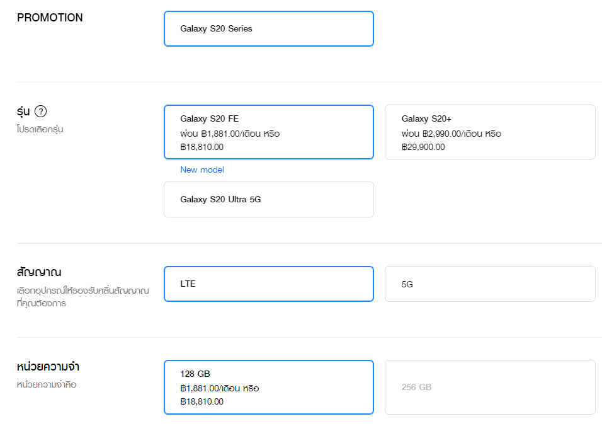Select the 5G signal option
The height and width of the screenshot is (426, 602).
coord(490,284)
